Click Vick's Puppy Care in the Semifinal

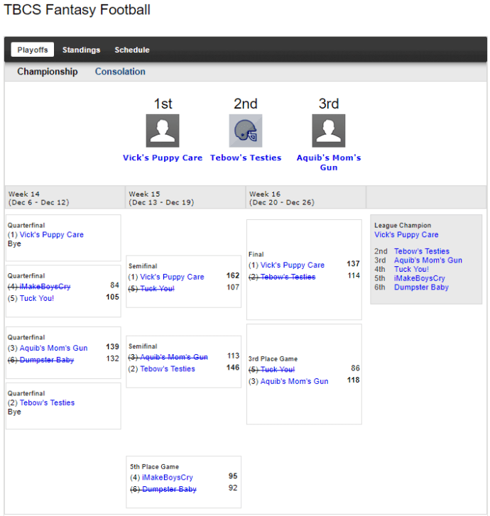point(173,277)
